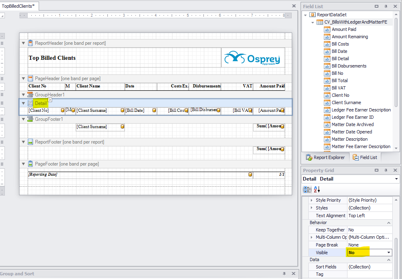Switch to the Report Explorer tab
The width and height of the screenshot is (402, 279).
click(x=326, y=157)
